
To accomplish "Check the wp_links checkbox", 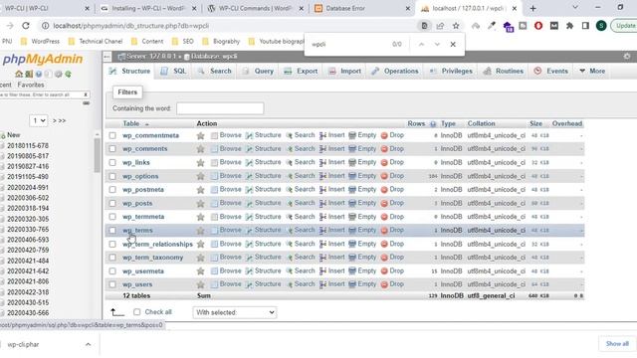I will 112,163.
